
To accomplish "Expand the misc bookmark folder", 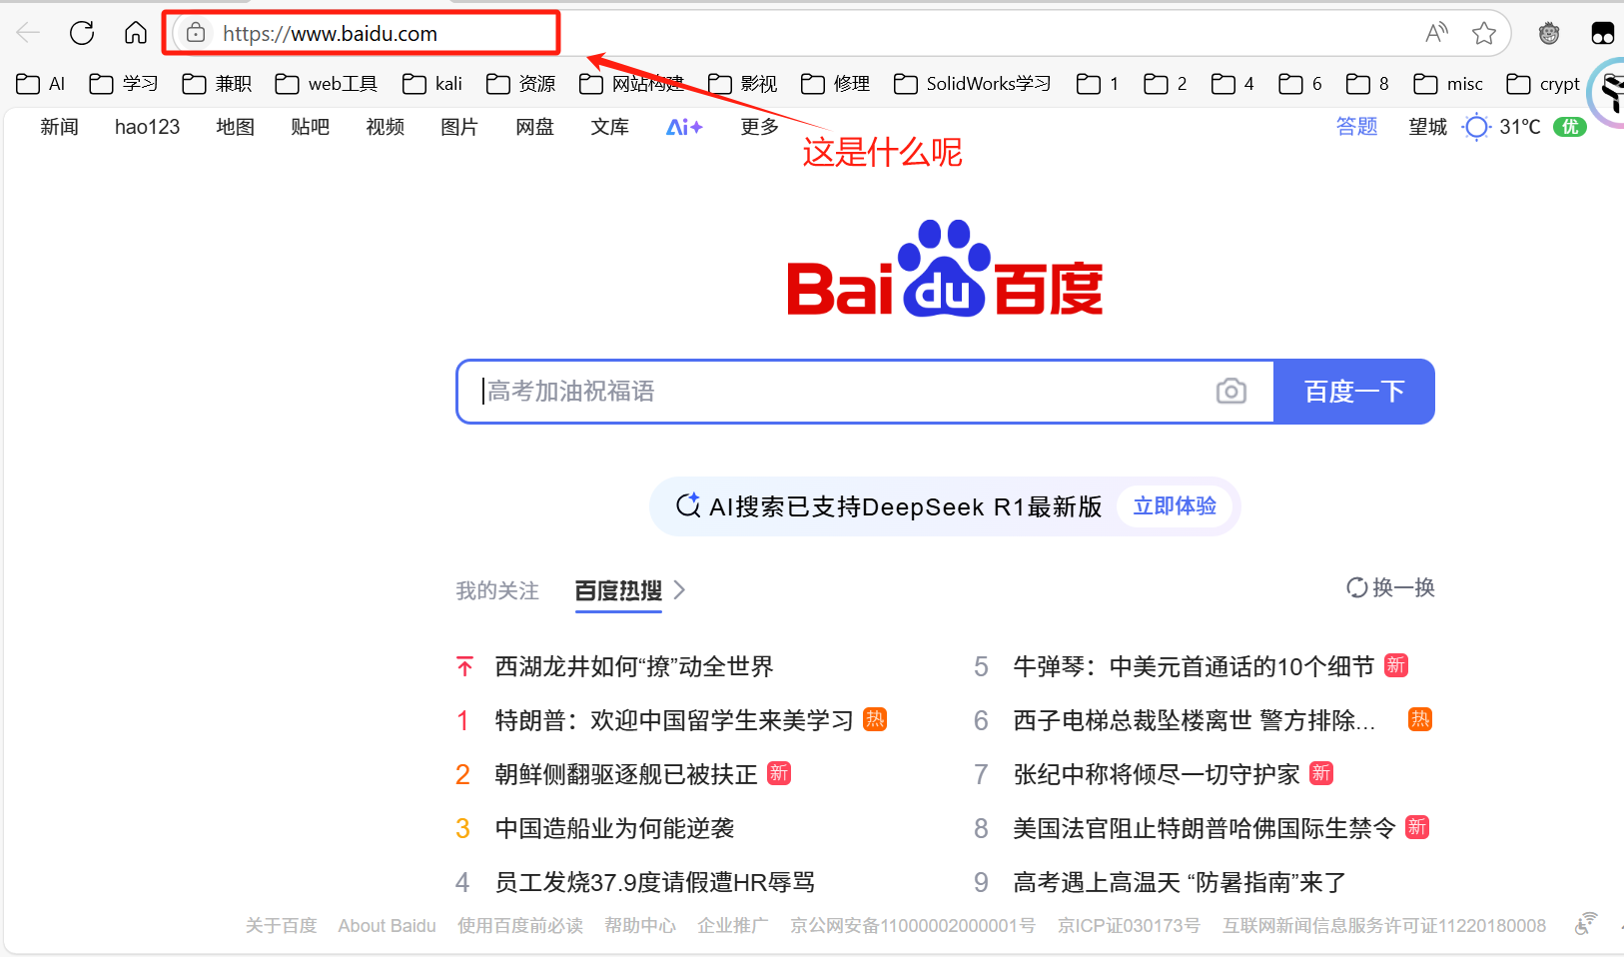I will [1448, 84].
